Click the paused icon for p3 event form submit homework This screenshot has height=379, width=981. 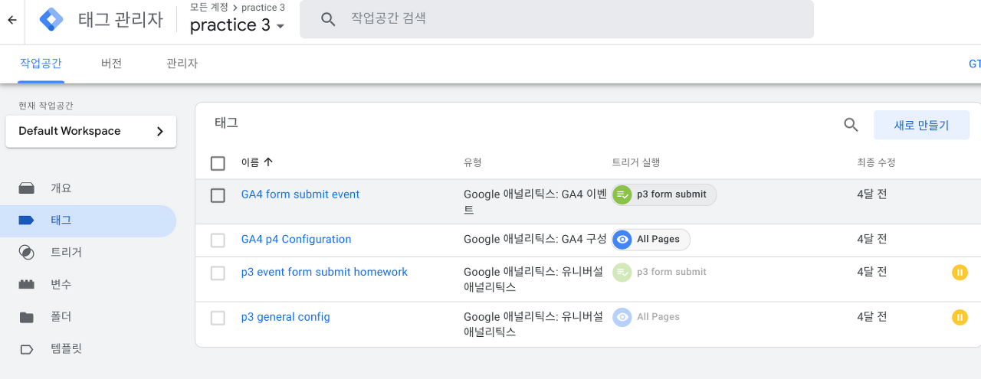tap(960, 272)
